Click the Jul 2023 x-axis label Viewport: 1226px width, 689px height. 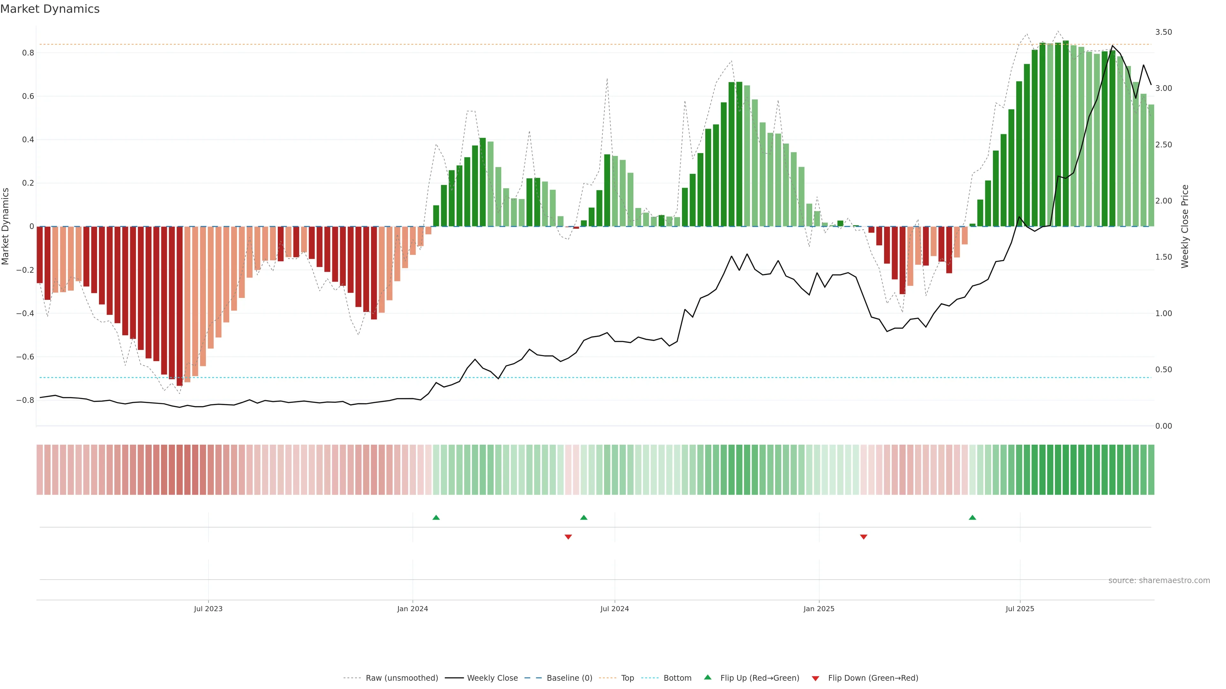pyautogui.click(x=208, y=609)
